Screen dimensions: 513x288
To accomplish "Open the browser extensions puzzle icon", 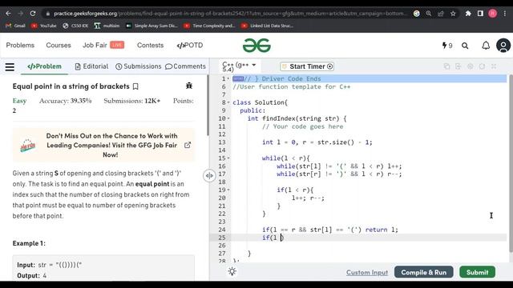I will [x=468, y=14].
